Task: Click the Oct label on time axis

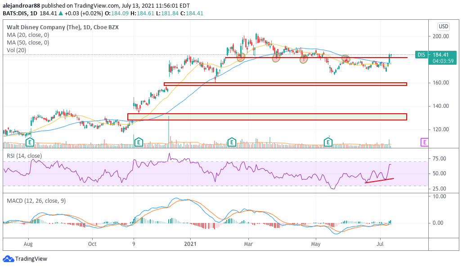Action: point(92,244)
